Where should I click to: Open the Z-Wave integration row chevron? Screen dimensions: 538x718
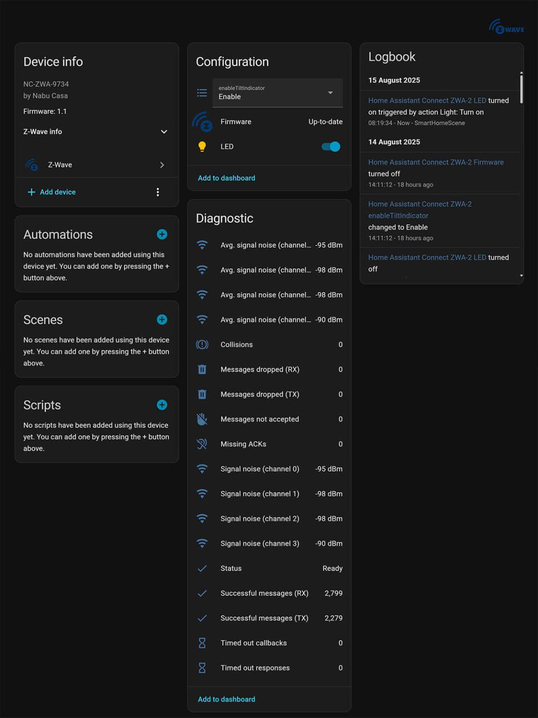[162, 165]
